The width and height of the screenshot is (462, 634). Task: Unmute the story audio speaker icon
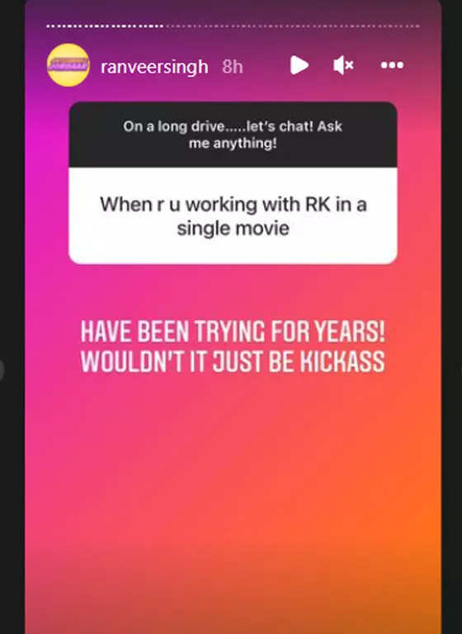click(x=343, y=65)
